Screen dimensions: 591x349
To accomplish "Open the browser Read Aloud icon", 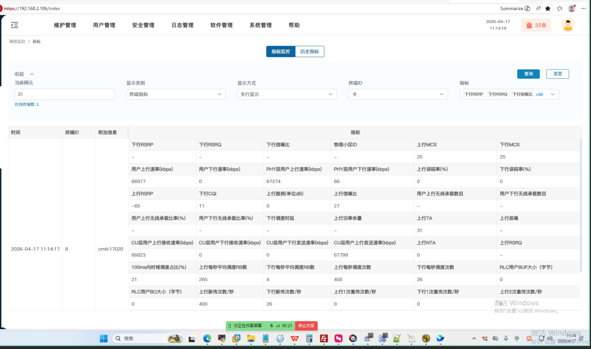I will 538,9.
